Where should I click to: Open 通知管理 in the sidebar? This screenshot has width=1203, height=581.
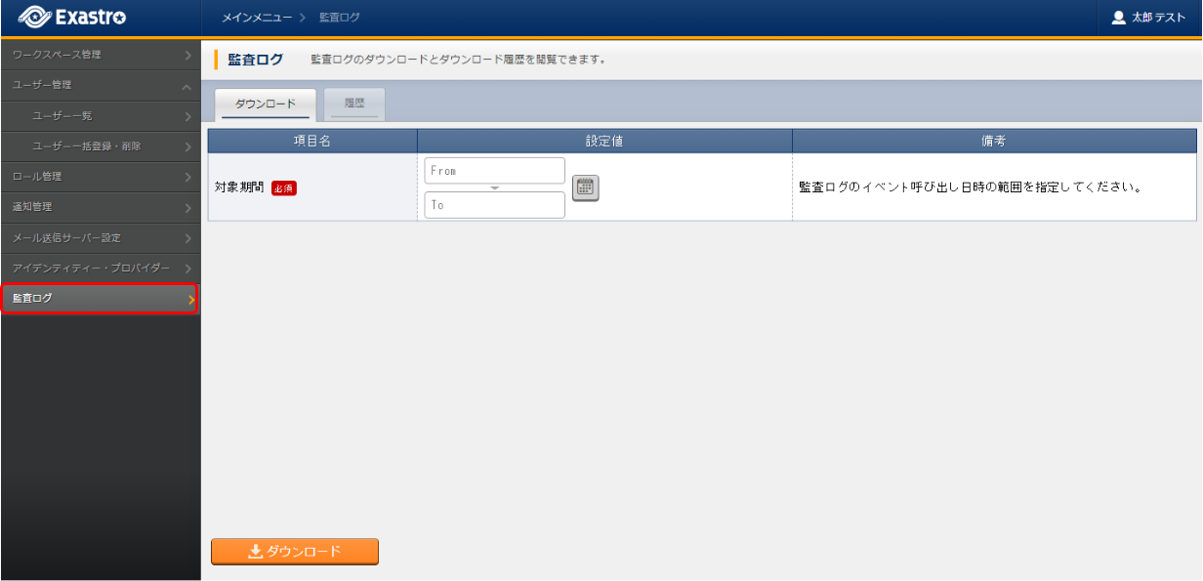coord(100,207)
